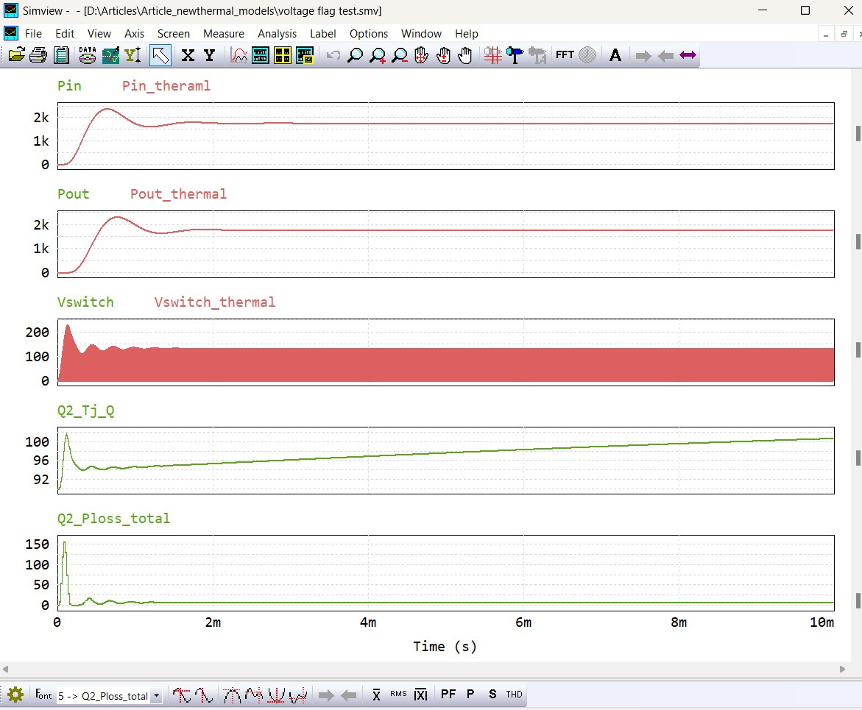Click the green Vswitch curve label
Screen dimensions: 862x710
[x=85, y=302]
